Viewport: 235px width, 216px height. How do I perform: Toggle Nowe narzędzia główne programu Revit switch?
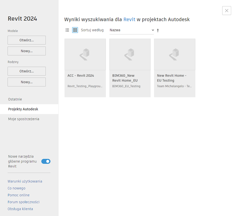tap(46, 161)
